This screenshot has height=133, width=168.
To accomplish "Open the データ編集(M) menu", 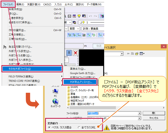I will click(94, 4).
